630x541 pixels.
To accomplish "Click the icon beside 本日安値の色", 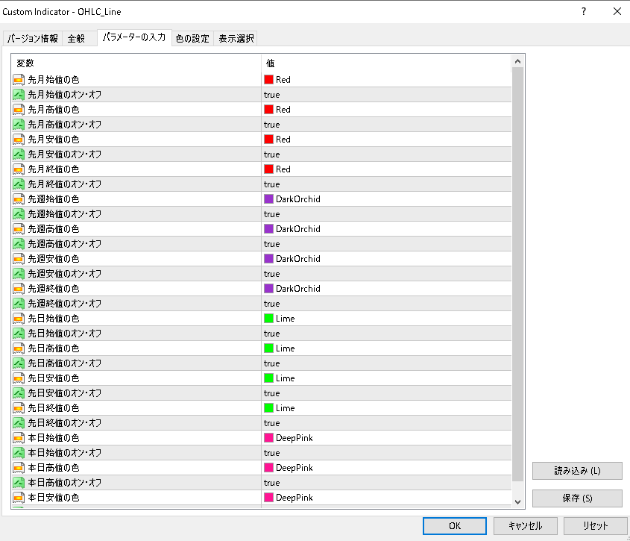I will (x=19, y=497).
